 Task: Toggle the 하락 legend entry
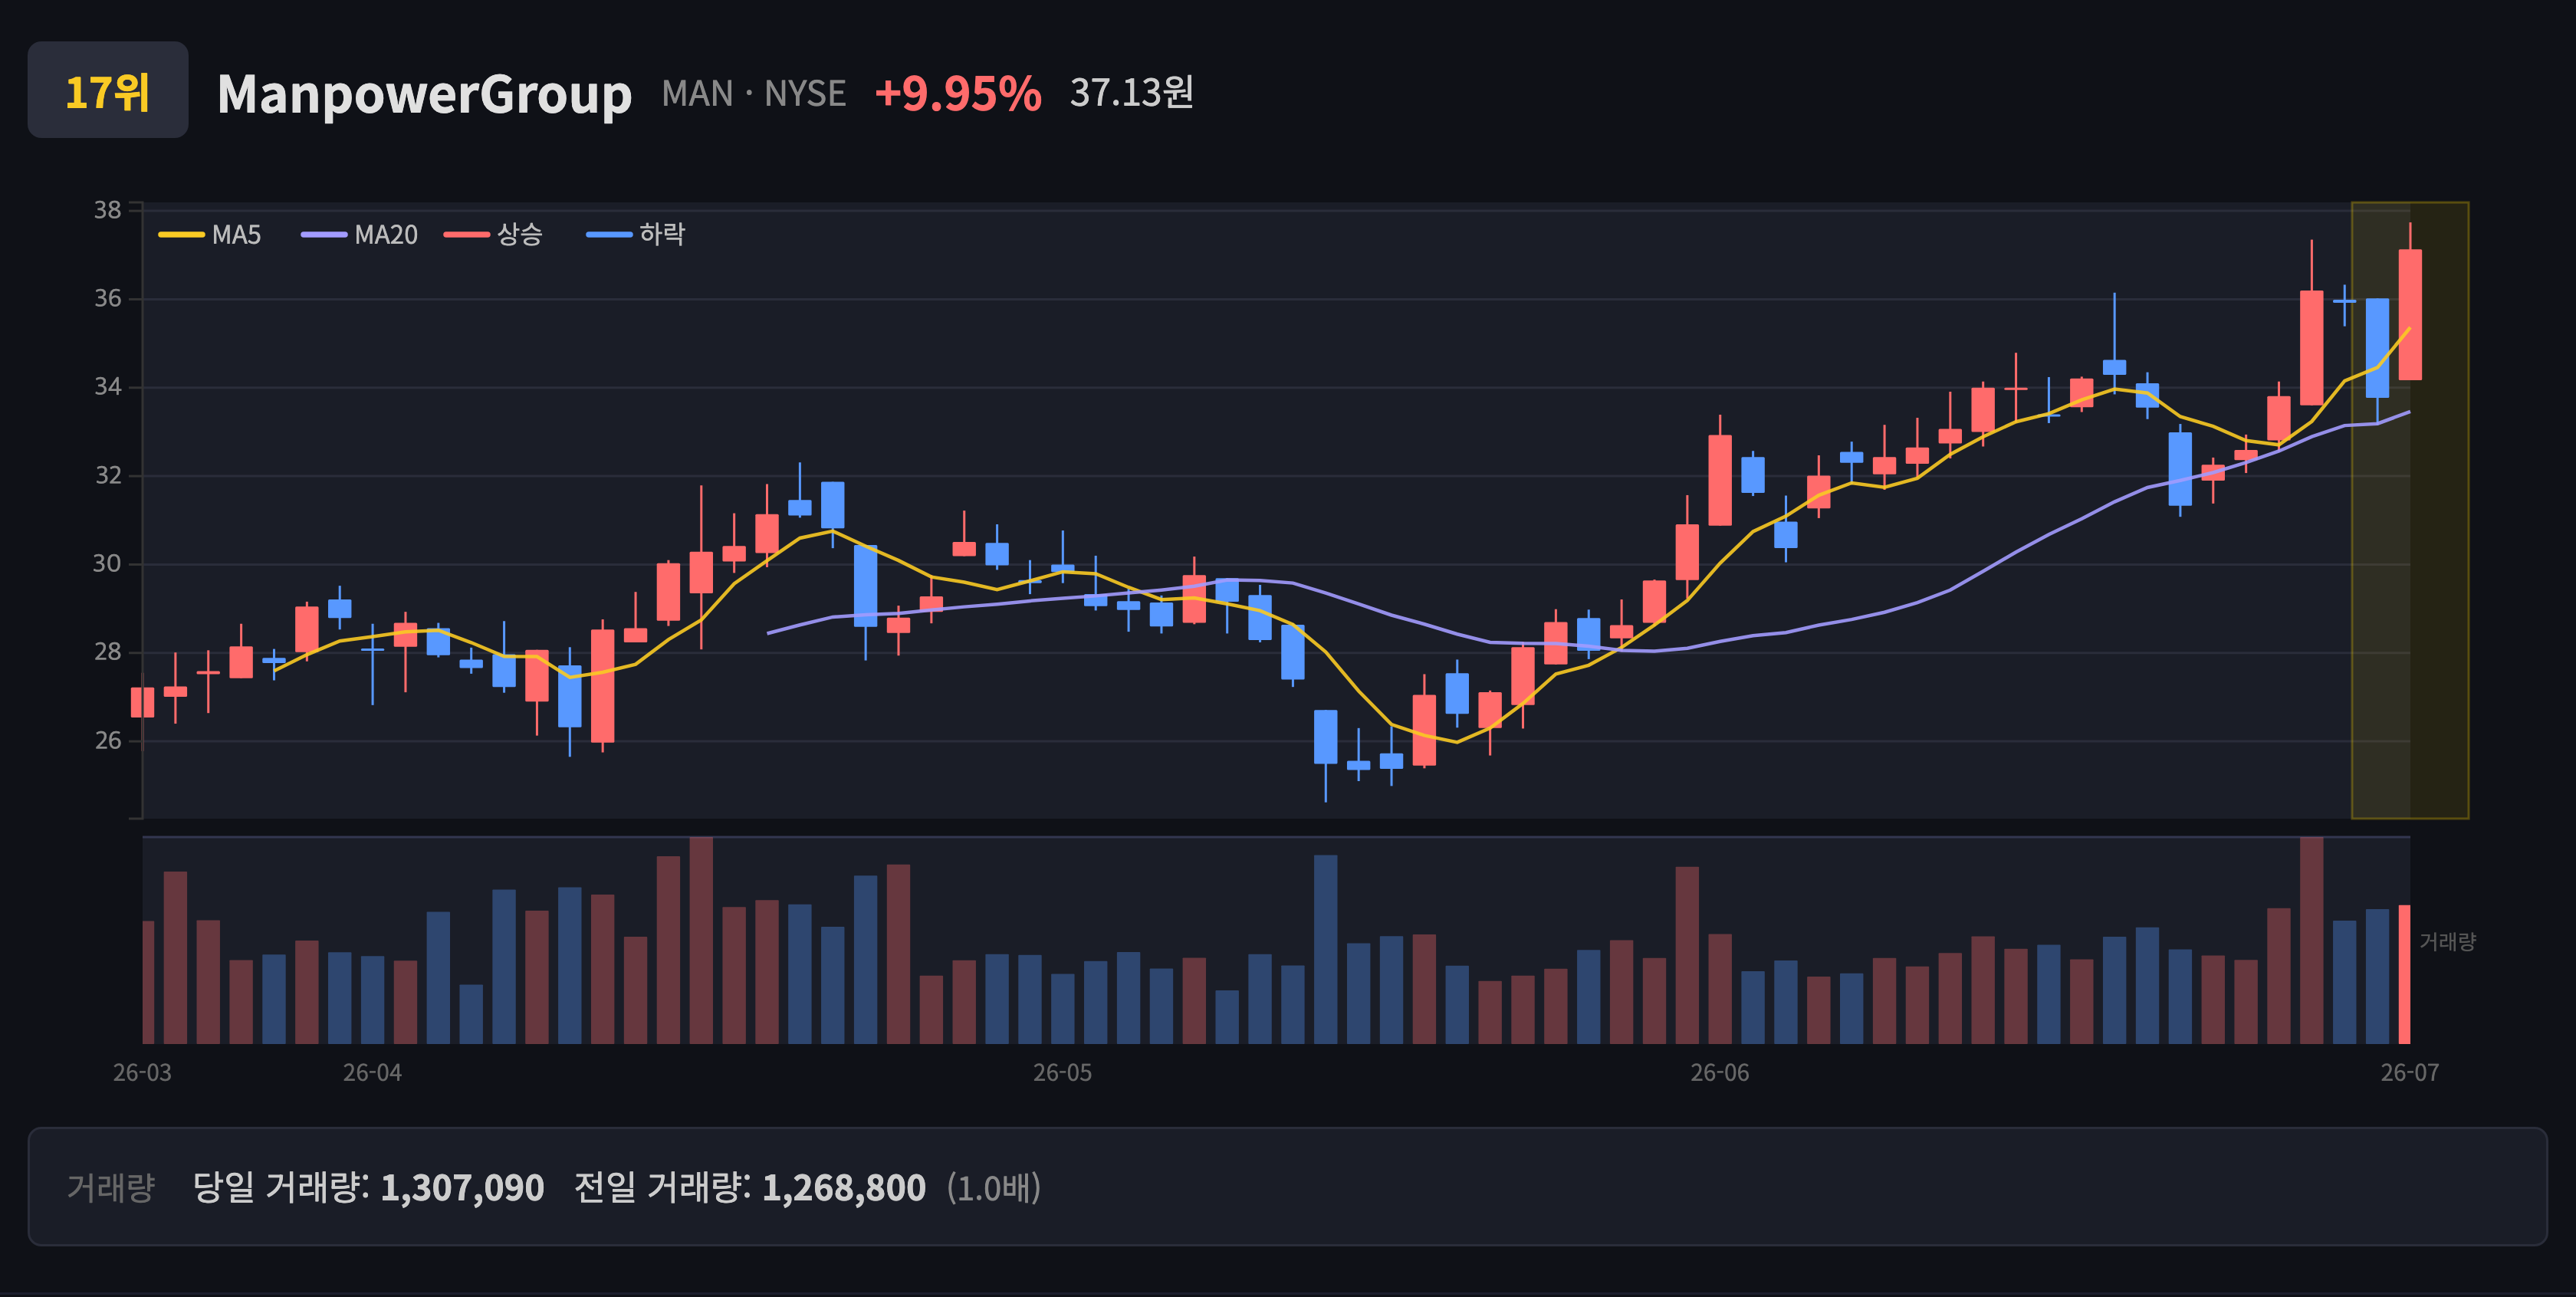point(636,235)
